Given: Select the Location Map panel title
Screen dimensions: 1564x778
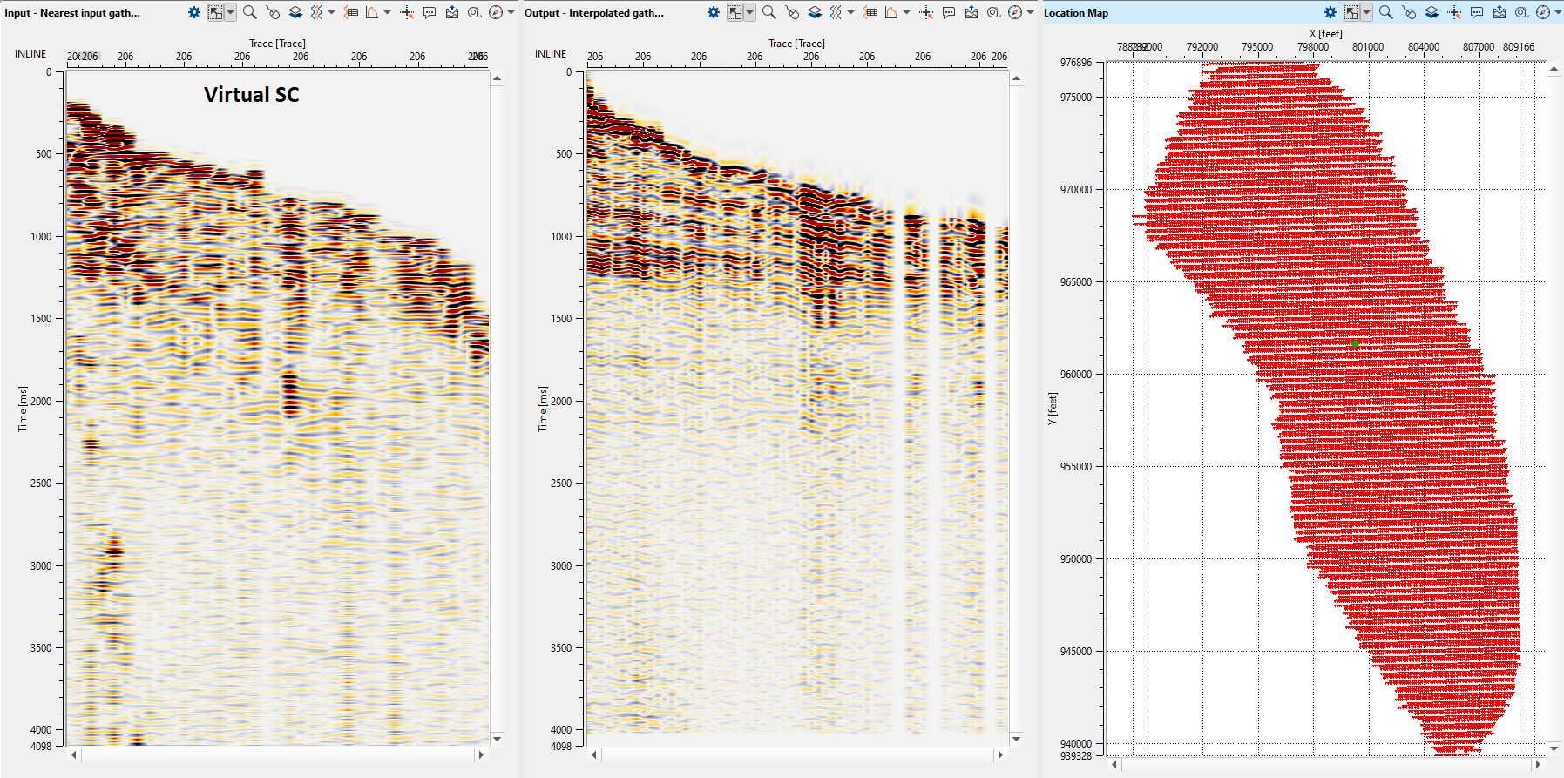Looking at the screenshot, I should 1076,13.
